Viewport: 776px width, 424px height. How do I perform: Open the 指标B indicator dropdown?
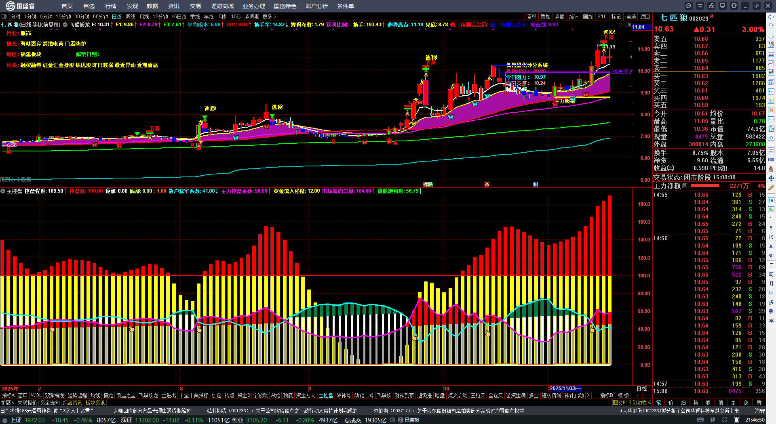[x=606, y=395]
